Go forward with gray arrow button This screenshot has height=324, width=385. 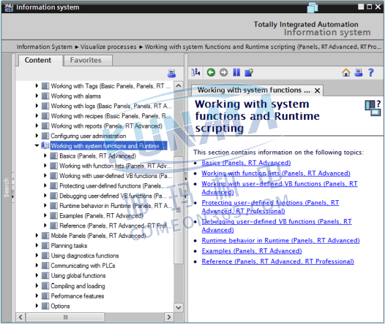click(223, 72)
